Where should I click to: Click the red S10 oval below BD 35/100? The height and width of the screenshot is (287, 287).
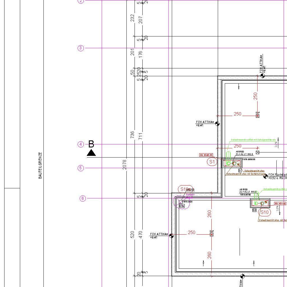pos(264,212)
